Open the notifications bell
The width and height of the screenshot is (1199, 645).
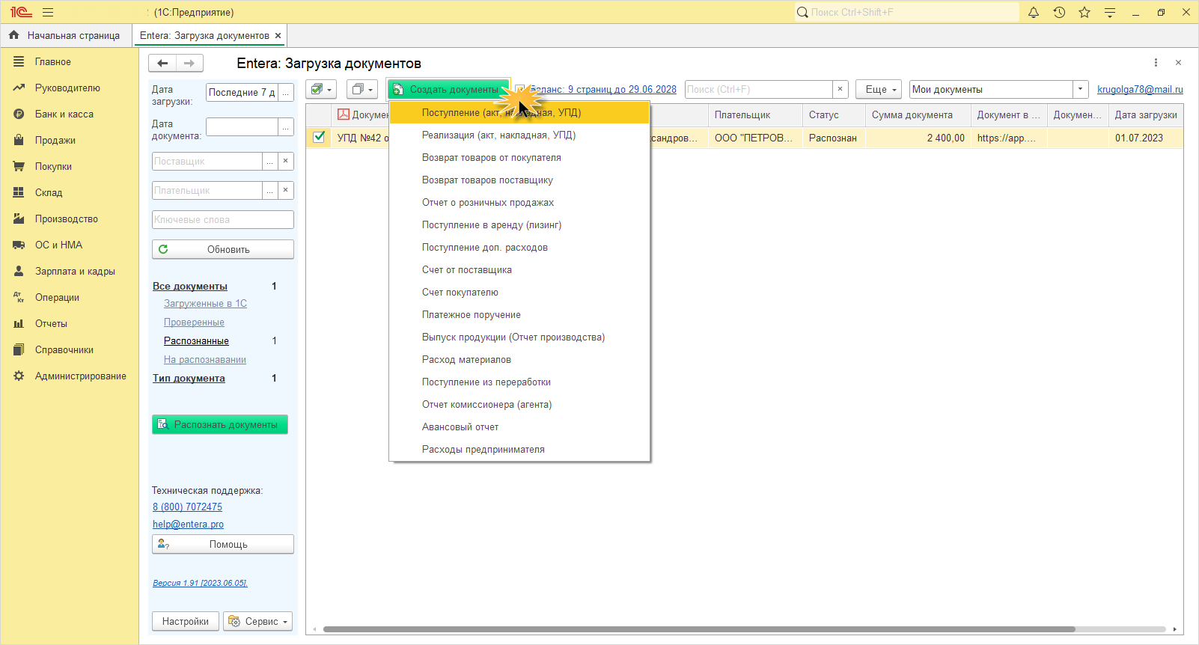pos(1034,12)
